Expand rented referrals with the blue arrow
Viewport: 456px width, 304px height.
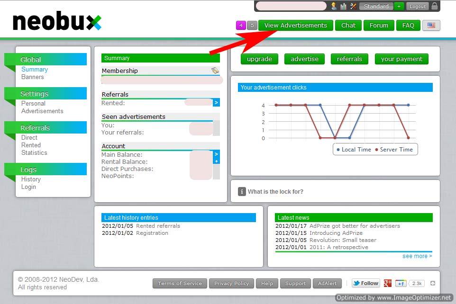pyautogui.click(x=217, y=103)
